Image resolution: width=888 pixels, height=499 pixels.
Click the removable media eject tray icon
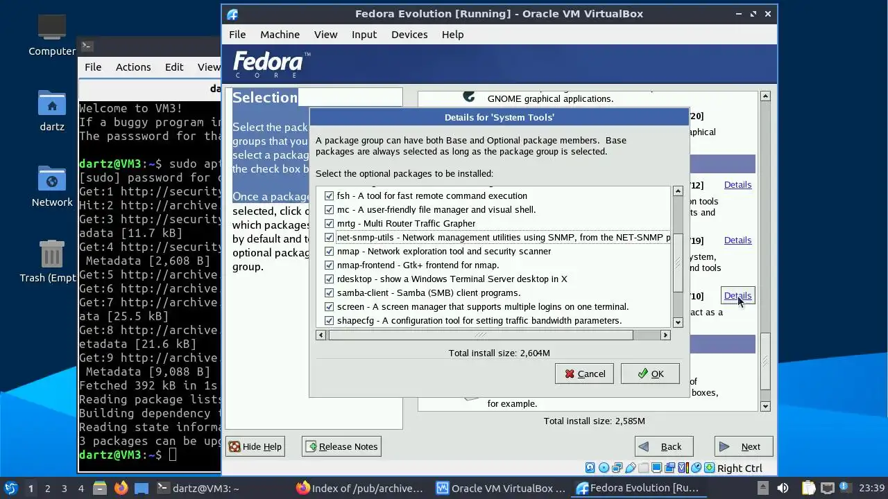pos(762,488)
